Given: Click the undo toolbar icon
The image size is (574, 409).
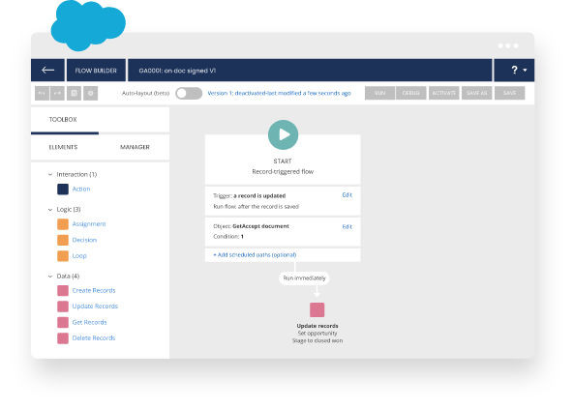Looking at the screenshot, I should pyautogui.click(x=42, y=93).
